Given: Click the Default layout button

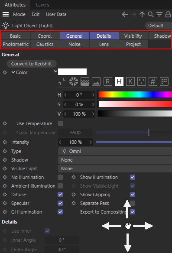Looking at the screenshot, I should pyautogui.click(x=159, y=26).
